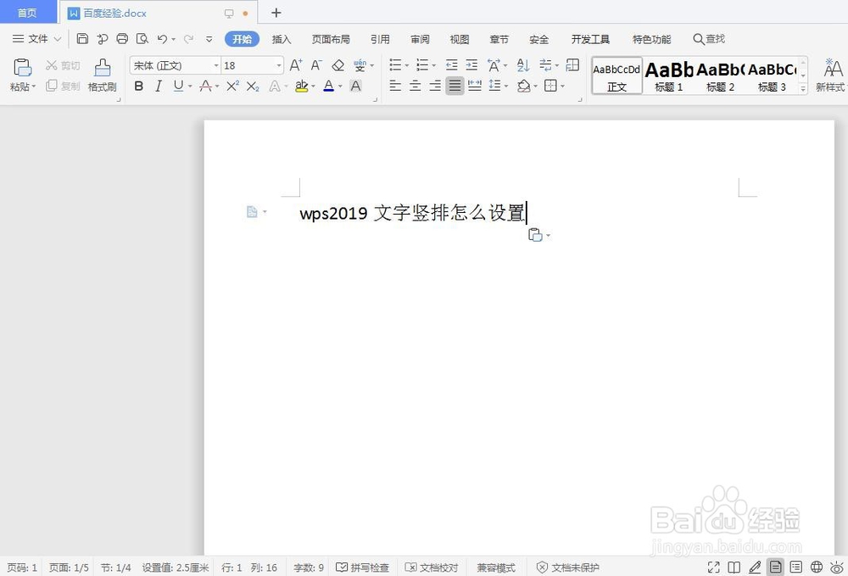Click the Print icon
Image resolution: width=848 pixels, height=576 pixels.
click(122, 39)
